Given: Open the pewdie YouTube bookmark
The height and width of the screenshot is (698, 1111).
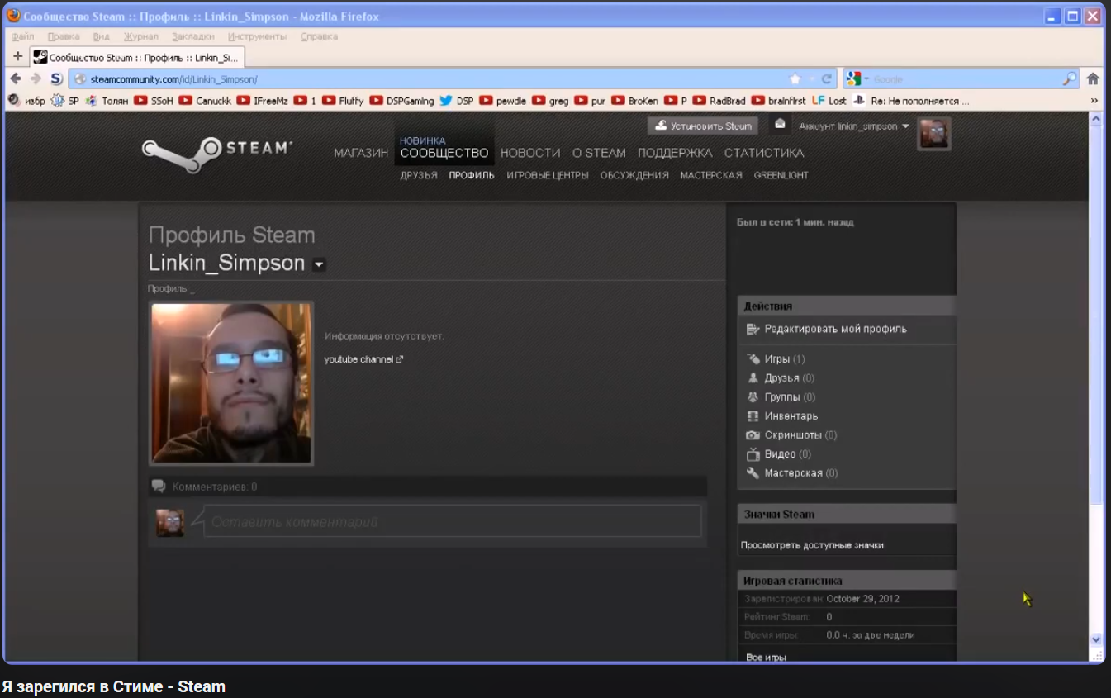Looking at the screenshot, I should coord(502,101).
